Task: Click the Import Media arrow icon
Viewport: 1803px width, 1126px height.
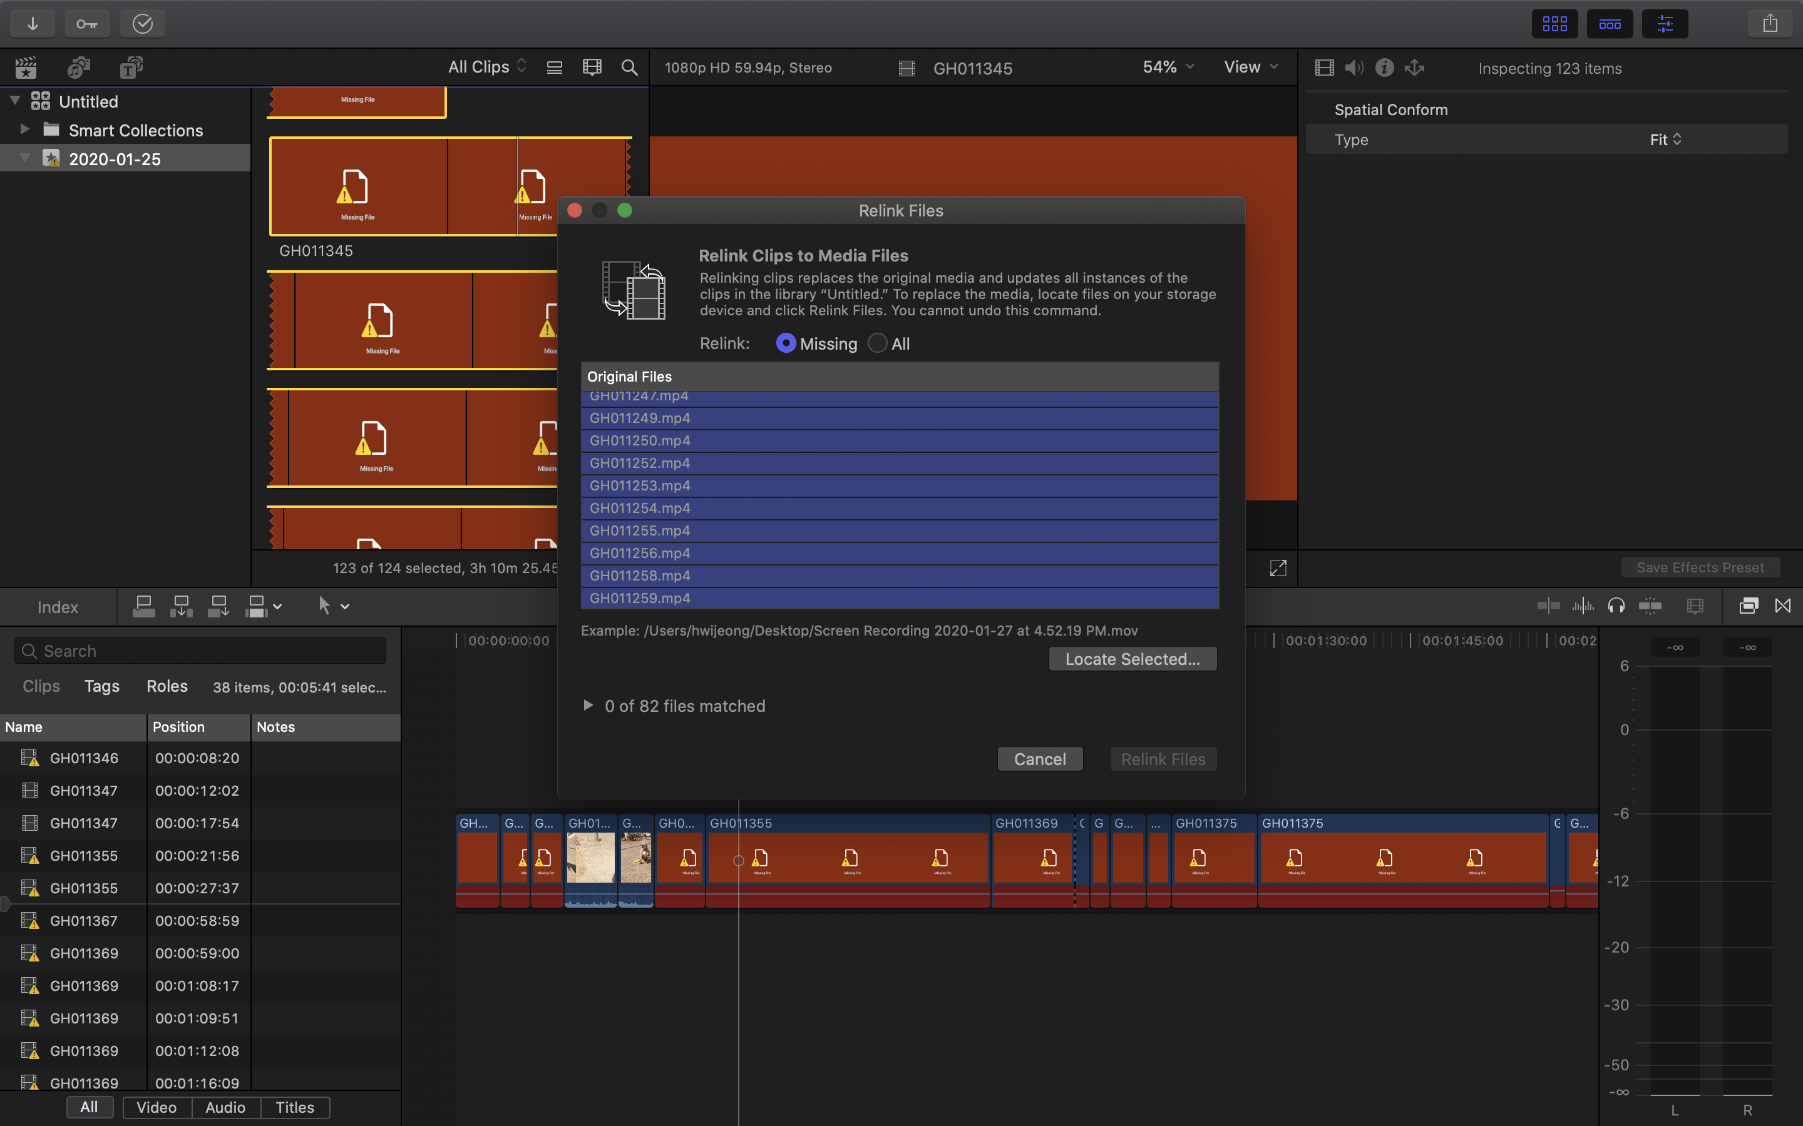Action: click(32, 23)
